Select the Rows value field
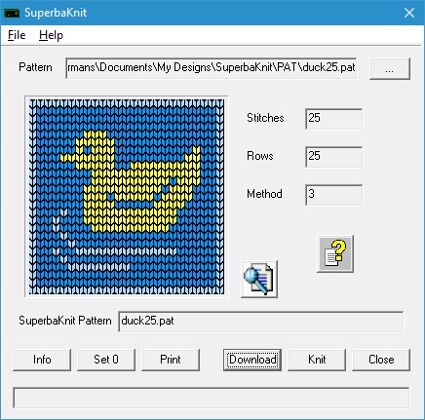This screenshot has width=425, height=420. pyautogui.click(x=334, y=157)
